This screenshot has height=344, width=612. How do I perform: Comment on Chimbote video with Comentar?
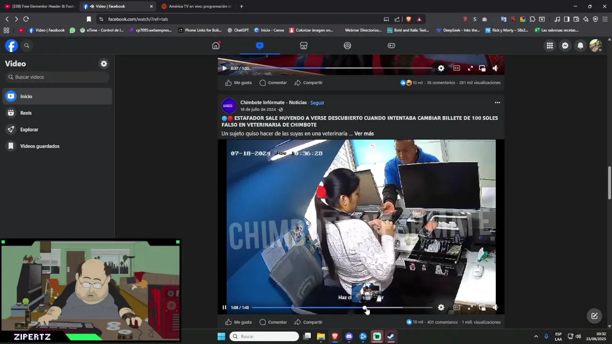pyautogui.click(x=273, y=322)
